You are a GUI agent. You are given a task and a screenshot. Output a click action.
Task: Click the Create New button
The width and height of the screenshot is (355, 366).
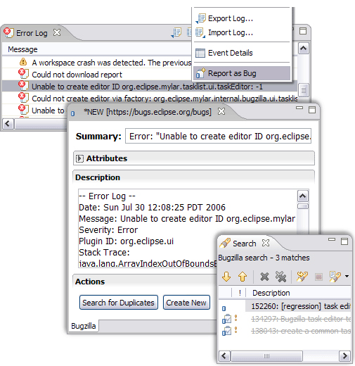tap(186, 303)
